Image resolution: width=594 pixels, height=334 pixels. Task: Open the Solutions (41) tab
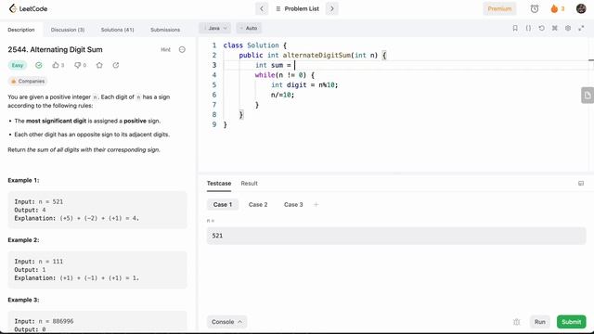118,30
